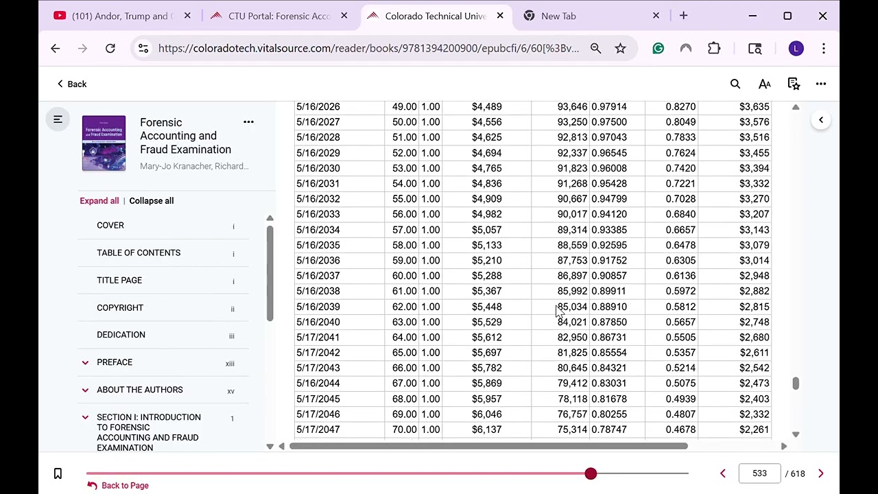Click the horizontal table scrollbar

[488, 446]
